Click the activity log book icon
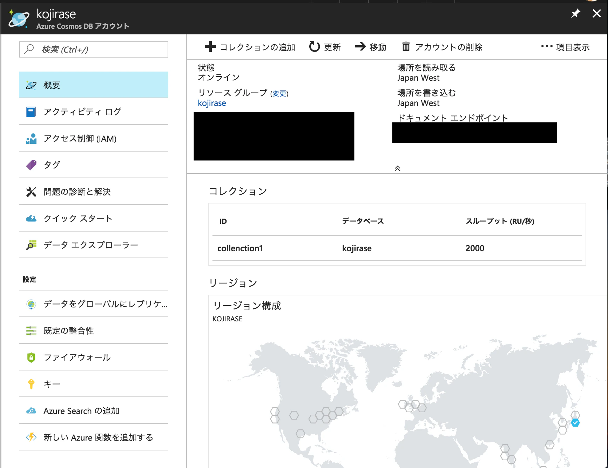 click(31, 112)
